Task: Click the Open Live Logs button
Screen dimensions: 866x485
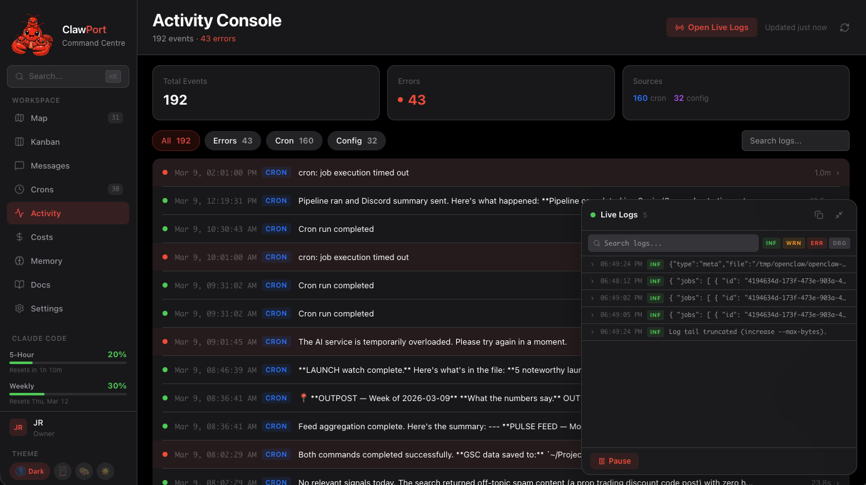Action: coord(712,28)
